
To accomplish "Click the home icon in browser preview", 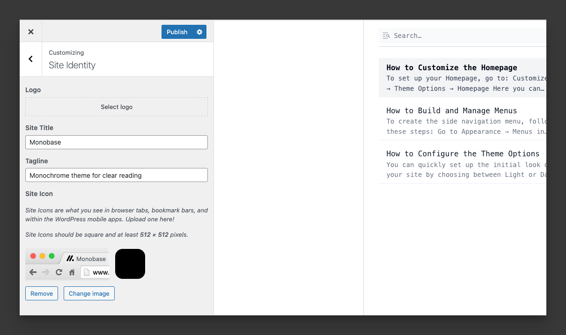I will tap(72, 272).
